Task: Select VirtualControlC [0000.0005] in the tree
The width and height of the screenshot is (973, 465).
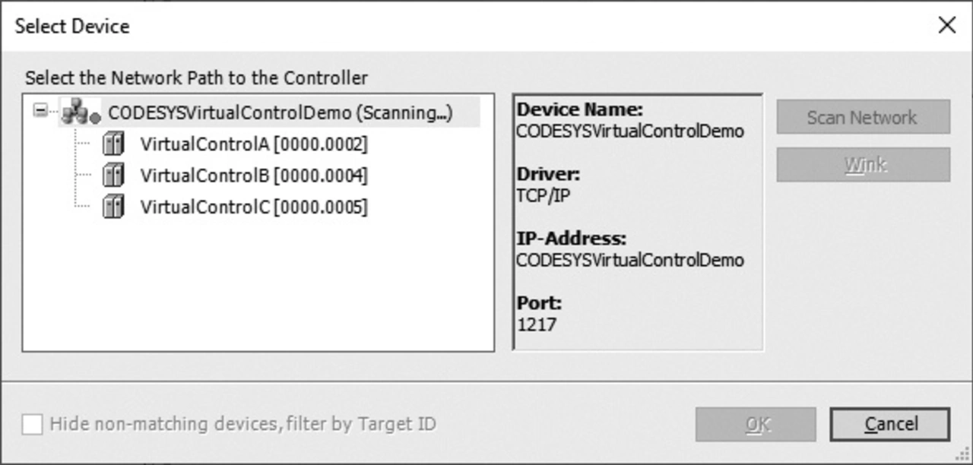Action: point(253,207)
